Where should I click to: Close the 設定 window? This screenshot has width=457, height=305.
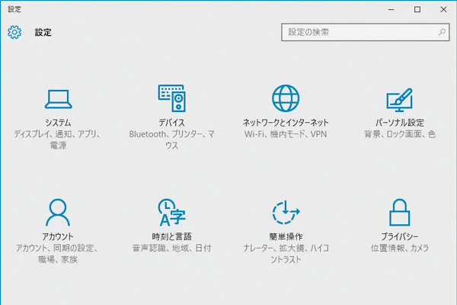pyautogui.click(x=443, y=10)
